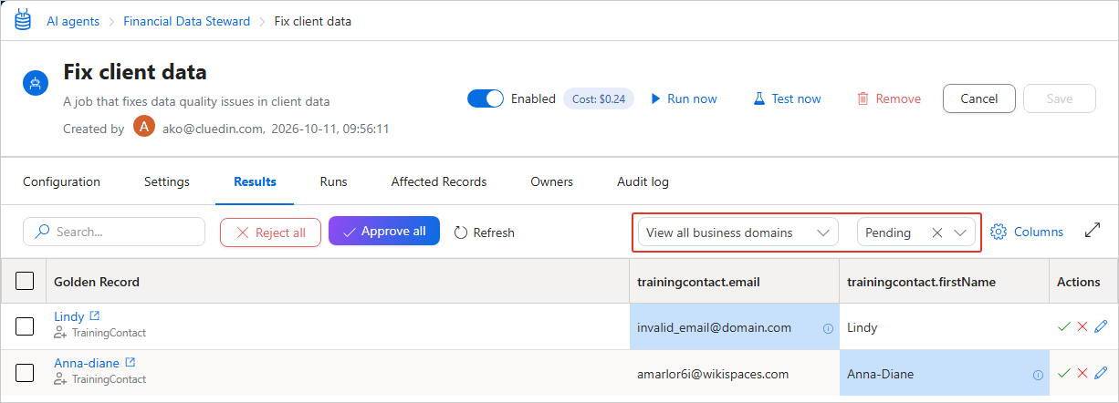
Task: Expand results table to full screen
Action: click(1093, 232)
